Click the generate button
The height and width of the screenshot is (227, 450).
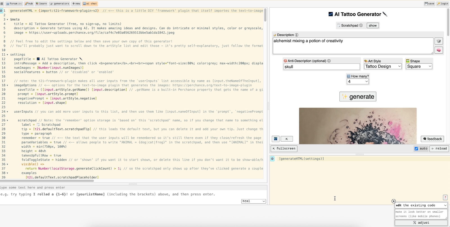[358, 97]
